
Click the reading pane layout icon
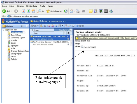coord(59,26)
